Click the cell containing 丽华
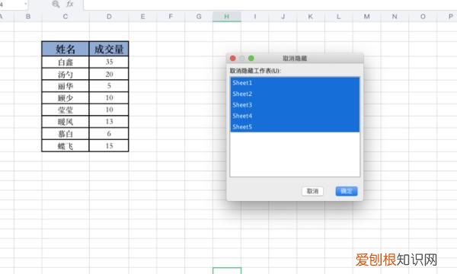 (x=66, y=86)
